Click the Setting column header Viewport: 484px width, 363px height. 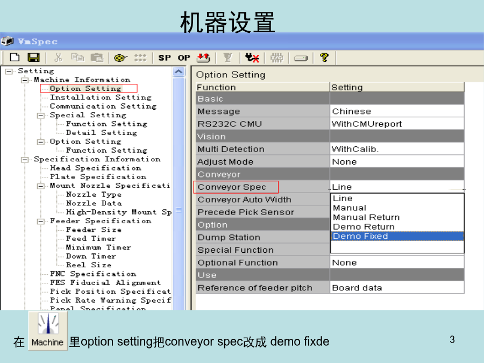397,87
